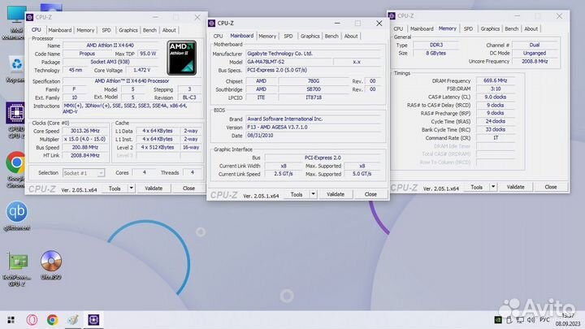This screenshot has height=329, width=585.
Task: Activate CPU-Z taskbar button
Action: point(93,320)
